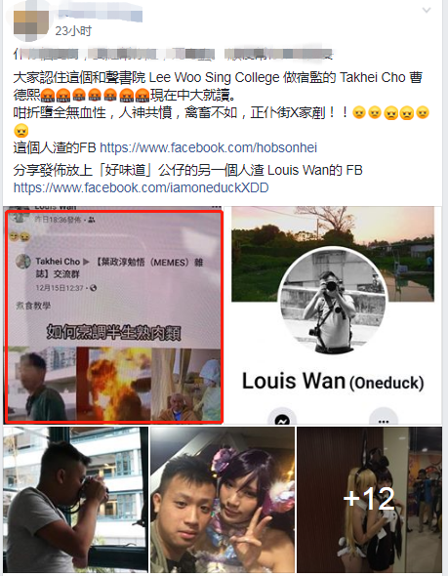The image size is (448, 576).
Task: Open the blurred poster name link
Action: 100,14
